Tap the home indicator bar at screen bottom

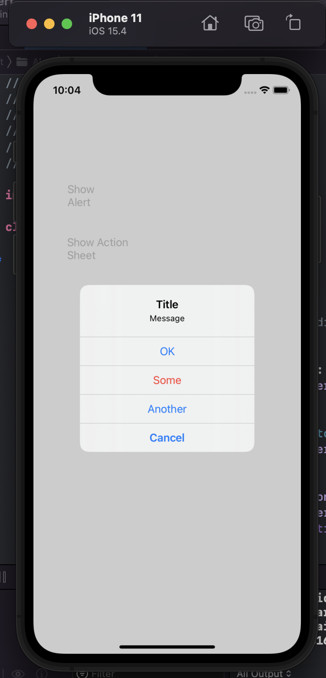(x=167, y=647)
